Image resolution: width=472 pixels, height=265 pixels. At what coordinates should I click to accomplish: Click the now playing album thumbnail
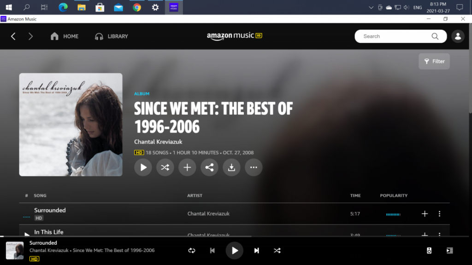[x=15, y=251]
